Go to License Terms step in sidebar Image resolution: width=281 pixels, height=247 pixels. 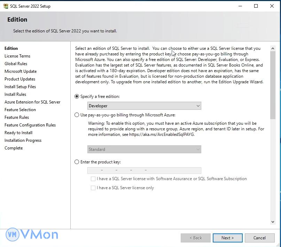click(17, 56)
